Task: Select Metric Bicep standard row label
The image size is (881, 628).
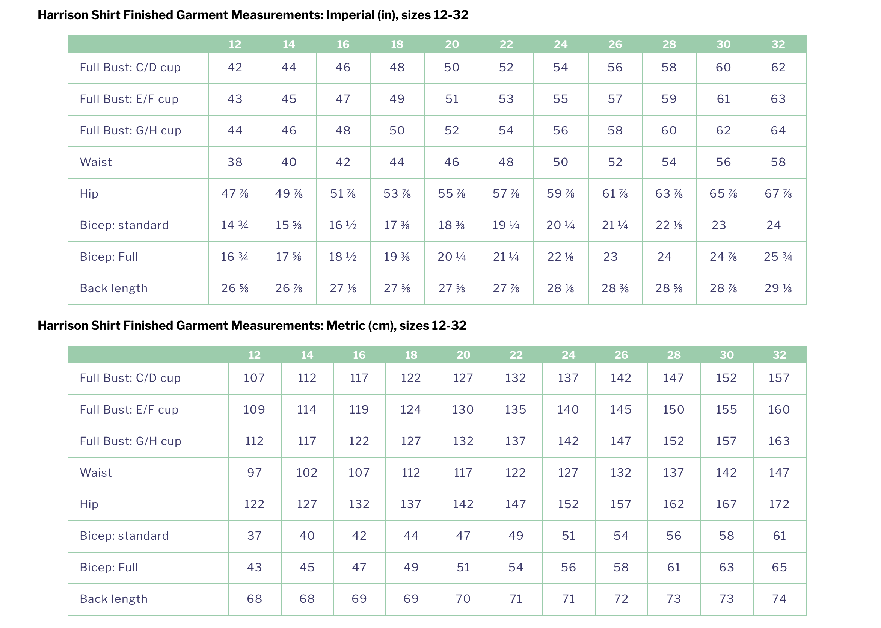Action: [124, 536]
